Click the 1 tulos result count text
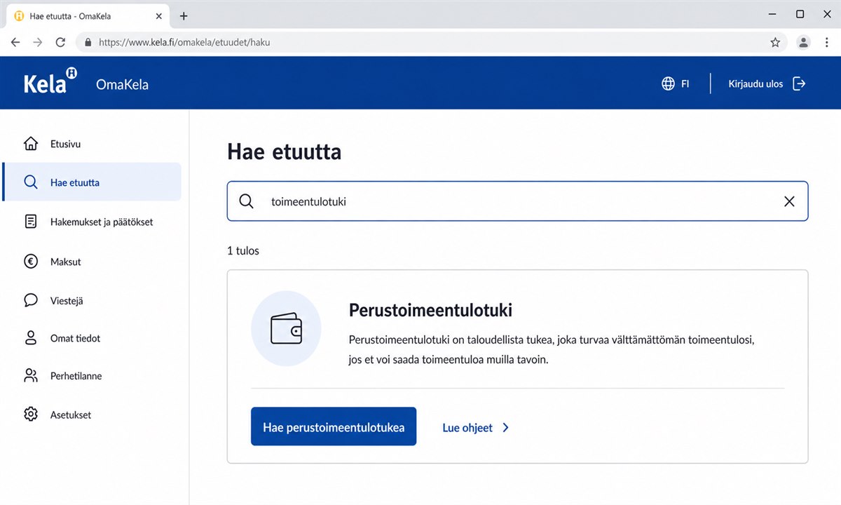Screen dimensions: 841x505 coord(243,250)
